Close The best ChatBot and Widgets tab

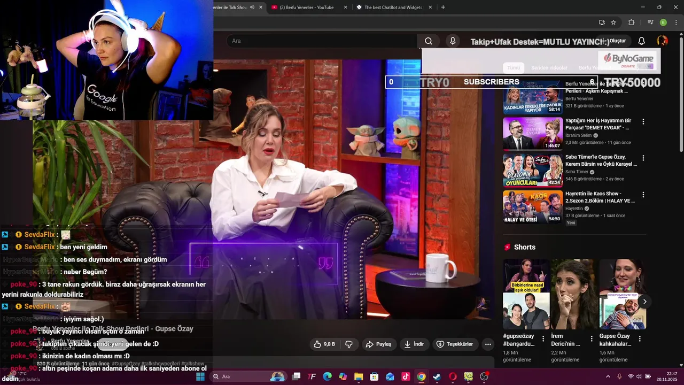click(x=431, y=7)
